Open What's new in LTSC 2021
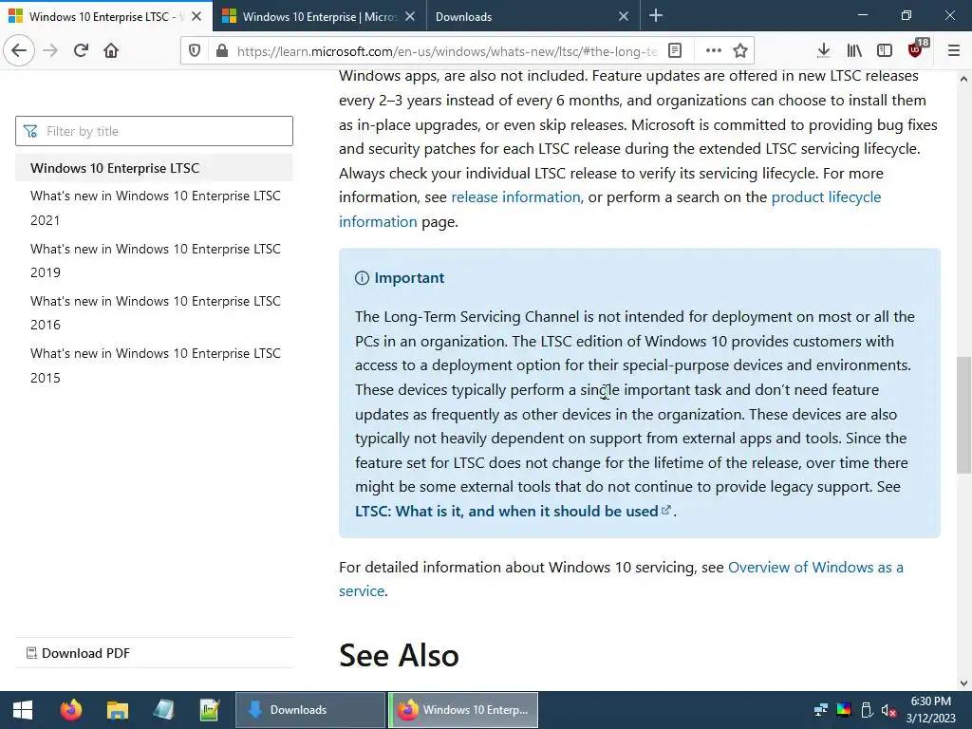 coord(155,208)
